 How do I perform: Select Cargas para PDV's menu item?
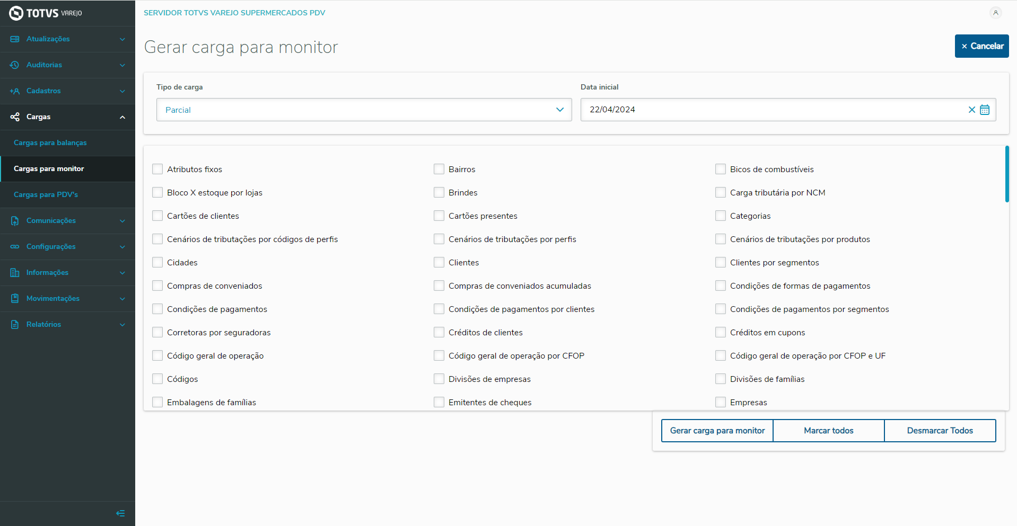(x=46, y=194)
